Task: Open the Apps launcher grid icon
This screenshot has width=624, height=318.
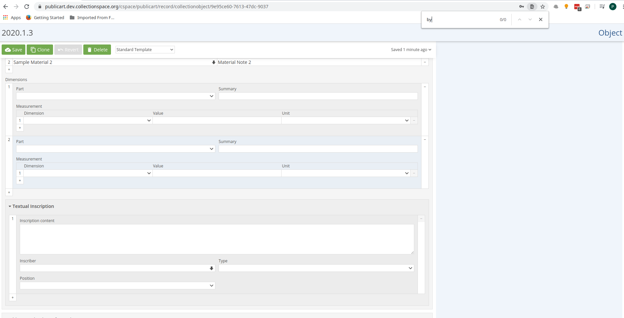Action: tap(5, 17)
